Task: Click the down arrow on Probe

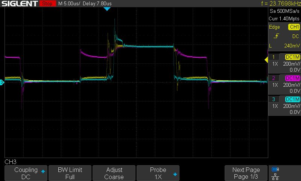Action: tap(175, 175)
